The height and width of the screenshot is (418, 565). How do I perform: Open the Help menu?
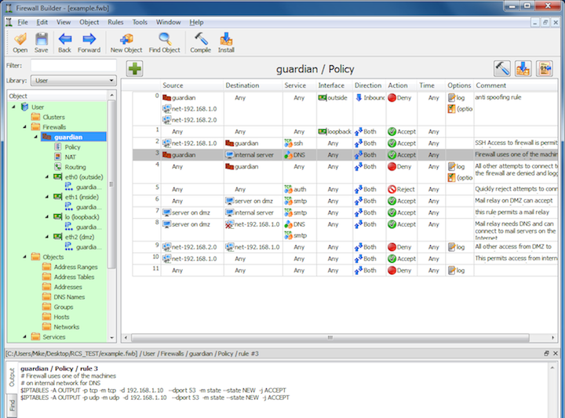(x=196, y=22)
